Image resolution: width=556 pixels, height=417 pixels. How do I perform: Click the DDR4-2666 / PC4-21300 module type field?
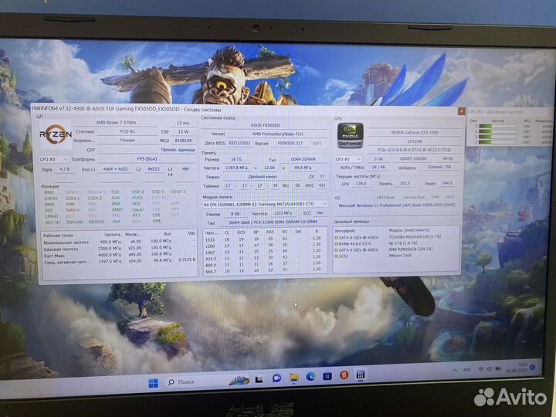[273, 222]
